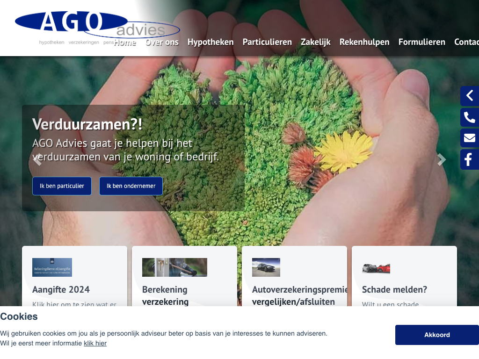Follow the klik hier cookie link
The image size is (479, 359).
tap(95, 343)
